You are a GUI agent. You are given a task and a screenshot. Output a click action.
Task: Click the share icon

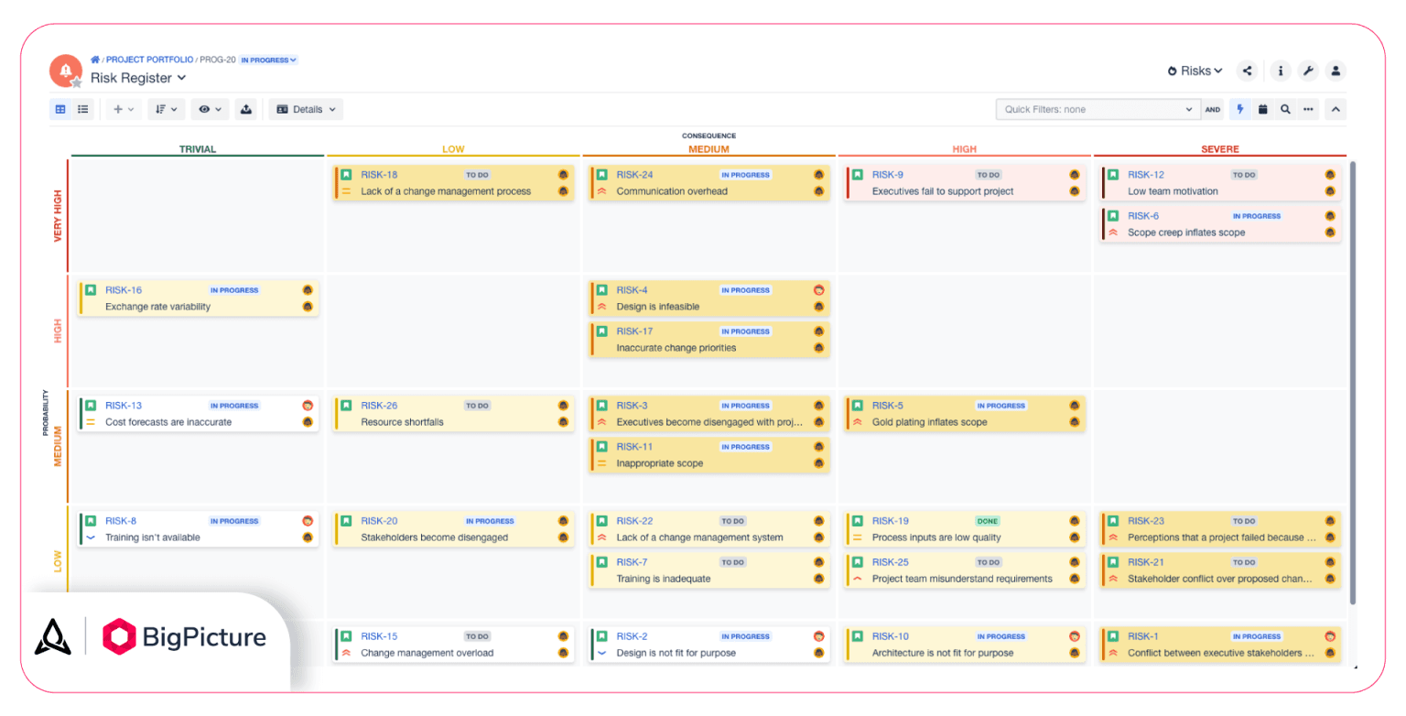click(1247, 71)
